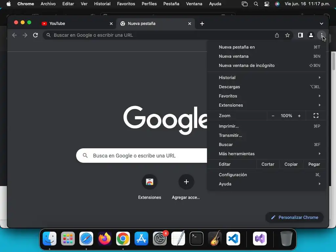Open the Archivo menu in menu bar
Screen dimensions: 336x252
[48, 4]
